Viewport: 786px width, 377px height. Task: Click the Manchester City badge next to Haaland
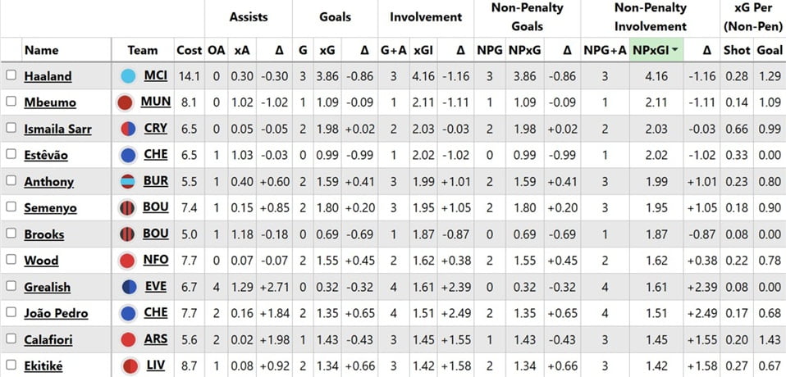tap(127, 76)
